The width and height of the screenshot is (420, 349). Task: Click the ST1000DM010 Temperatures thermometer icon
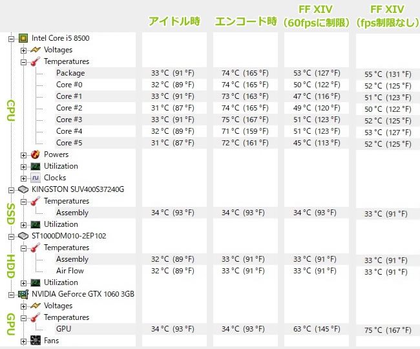tap(36, 248)
